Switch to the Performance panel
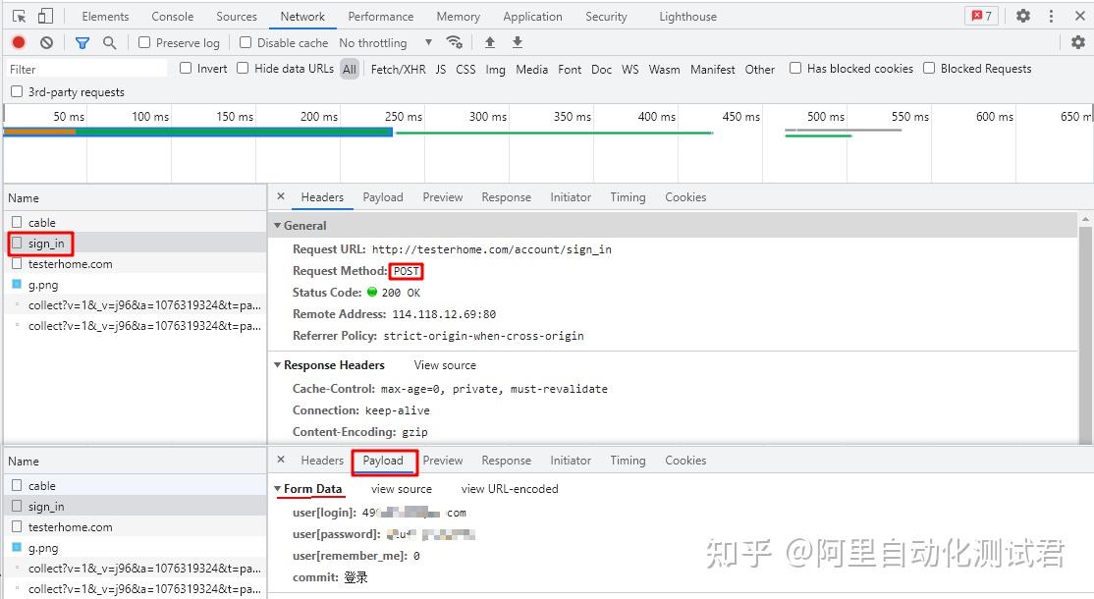 pyautogui.click(x=381, y=16)
